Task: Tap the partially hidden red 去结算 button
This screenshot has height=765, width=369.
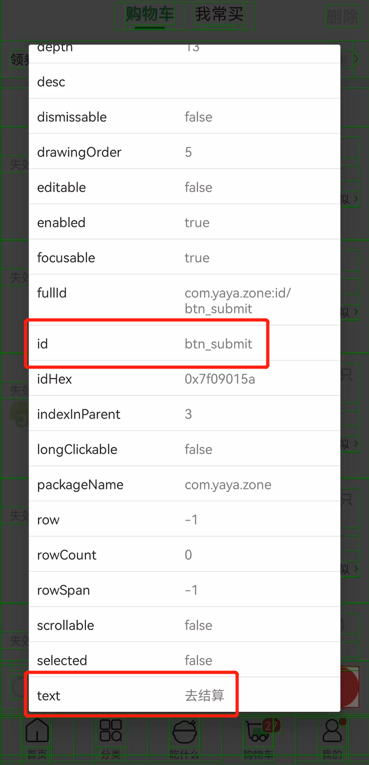Action: [x=350, y=687]
